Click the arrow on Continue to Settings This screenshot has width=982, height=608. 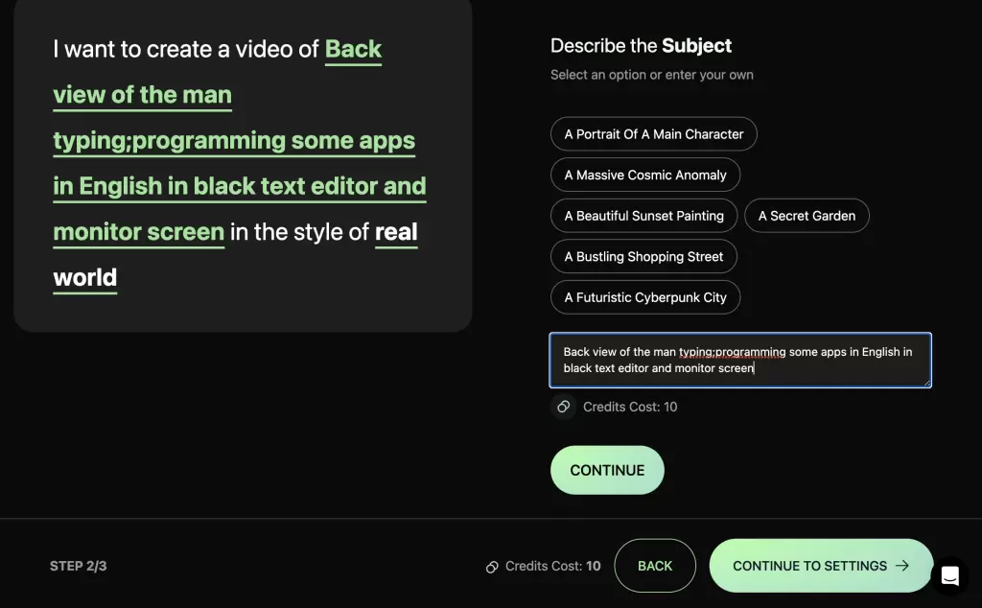pyautogui.click(x=902, y=566)
